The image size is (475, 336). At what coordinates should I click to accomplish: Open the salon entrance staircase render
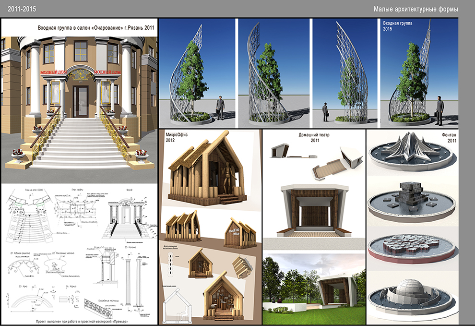click(79, 109)
